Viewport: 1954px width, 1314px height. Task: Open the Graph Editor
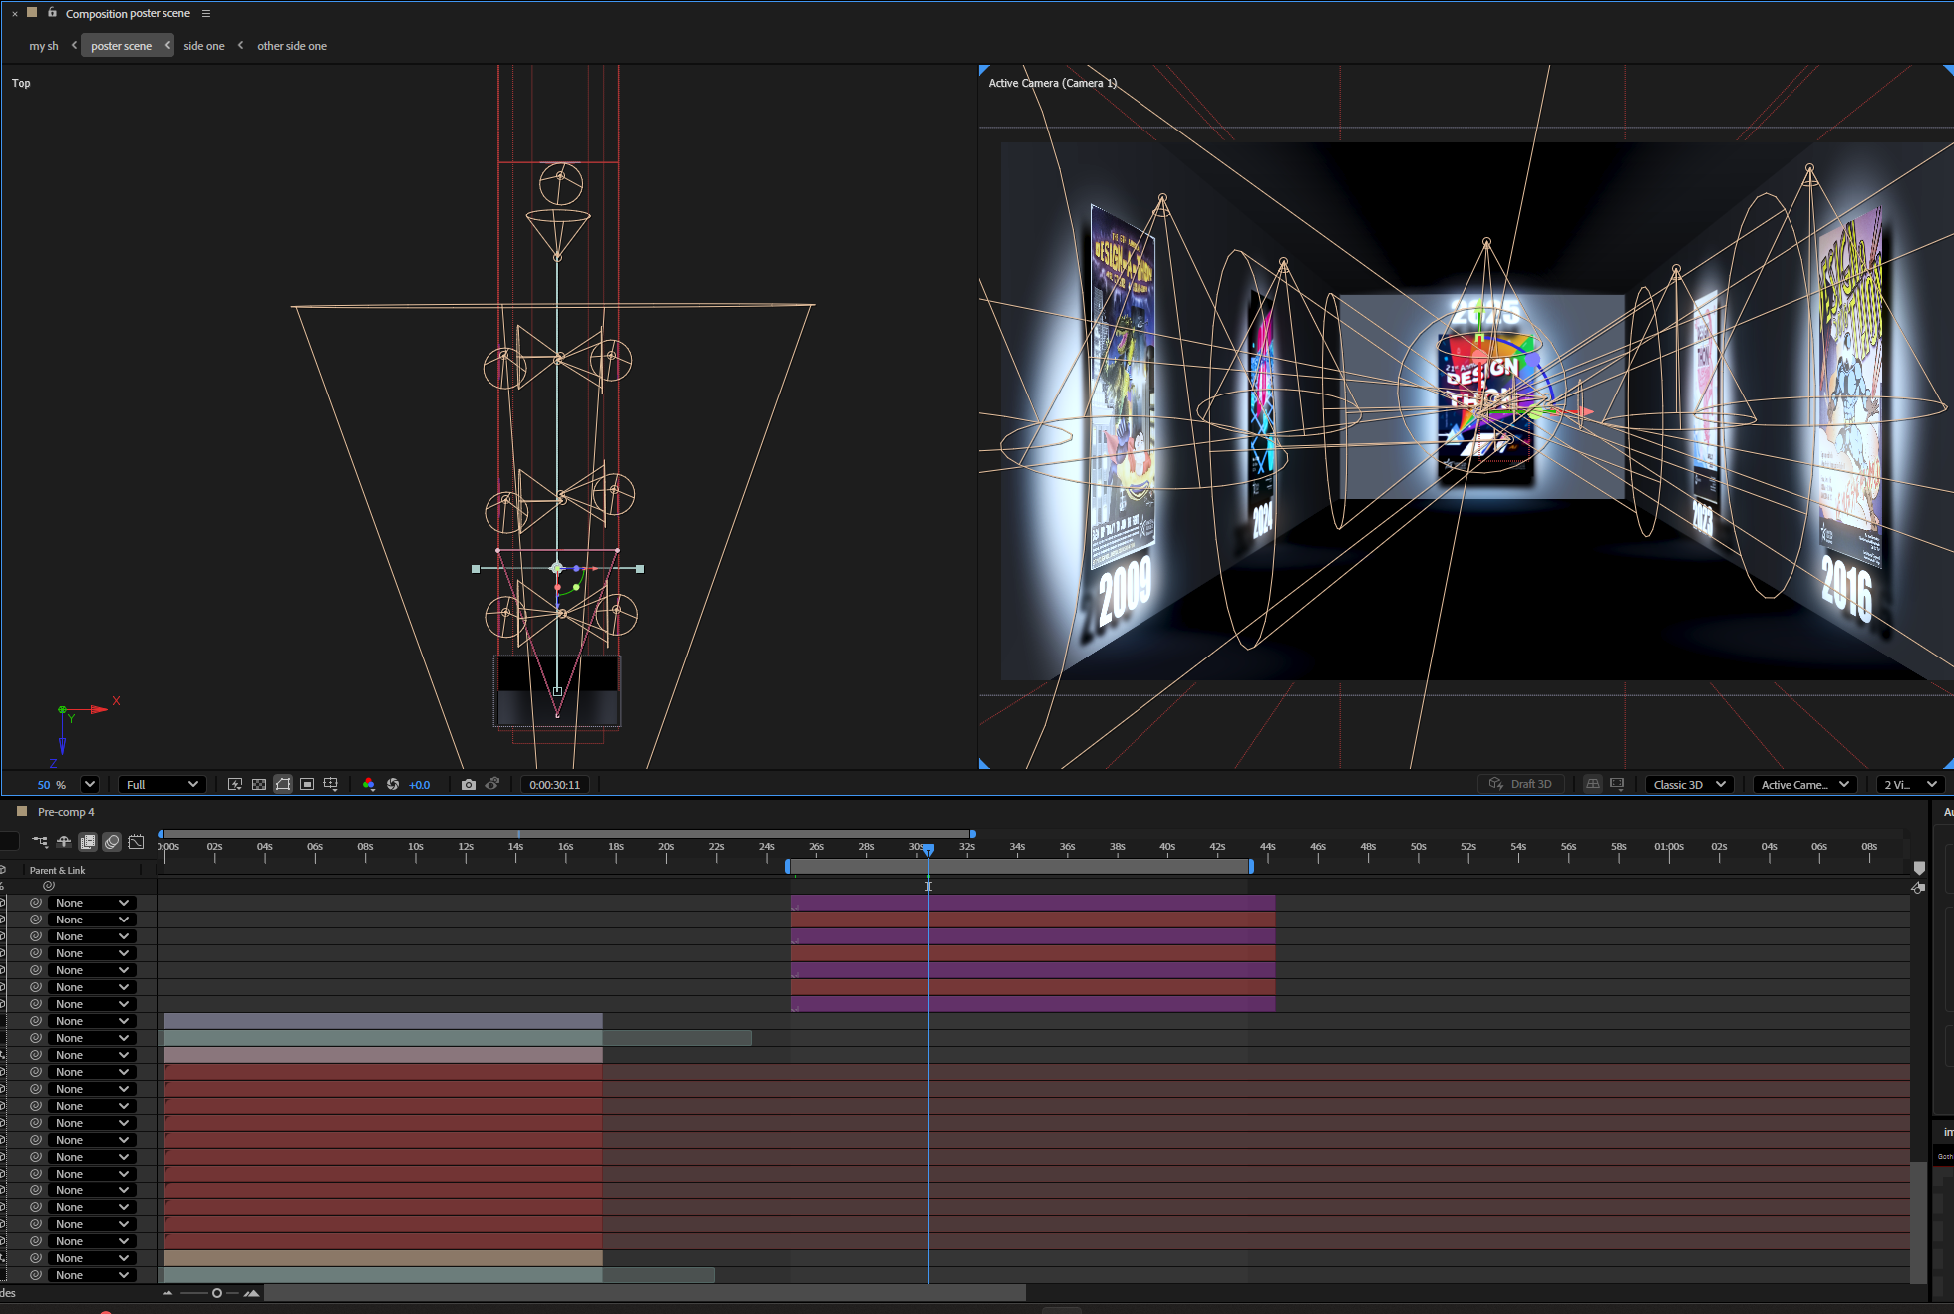136,843
